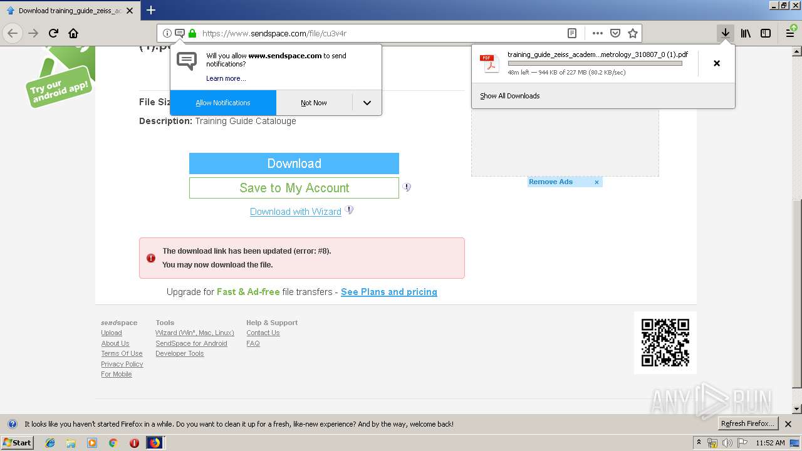This screenshot has height=451, width=802.
Task: Open the Windows Start menu
Action: click(18, 442)
